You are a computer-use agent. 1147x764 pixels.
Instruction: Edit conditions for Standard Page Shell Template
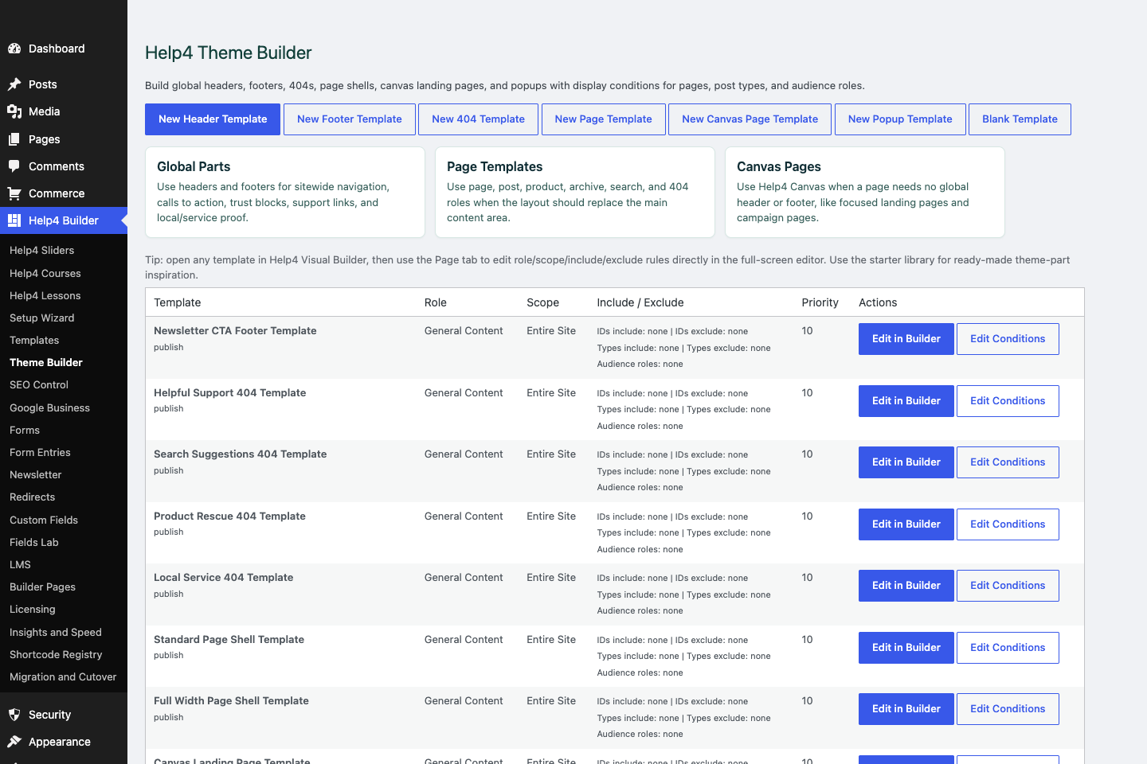coord(1008,648)
